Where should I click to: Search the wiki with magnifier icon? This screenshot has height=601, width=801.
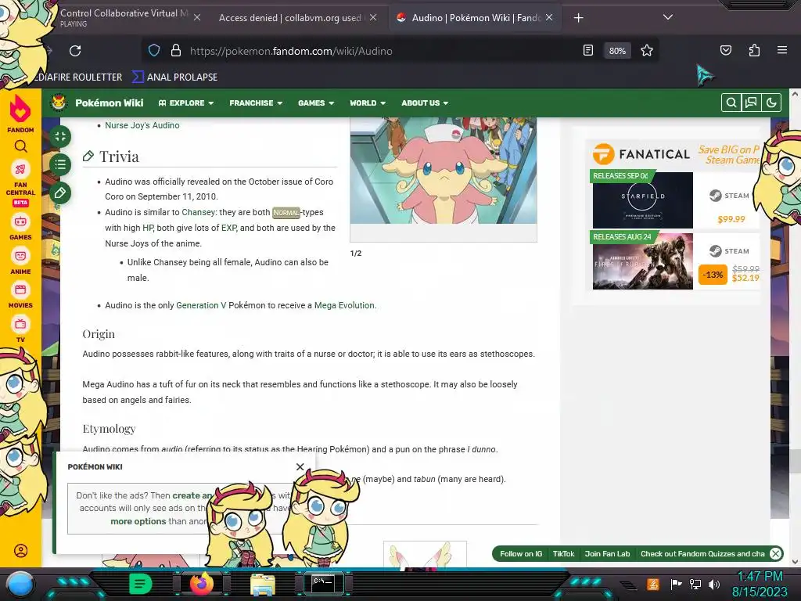pos(731,103)
